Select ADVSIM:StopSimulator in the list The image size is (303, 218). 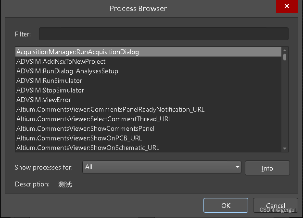[x=148, y=90]
